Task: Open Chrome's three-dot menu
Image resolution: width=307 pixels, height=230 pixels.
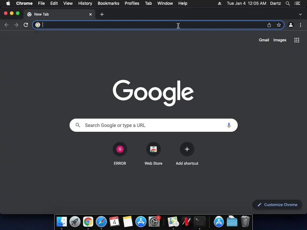Action: coord(300,25)
